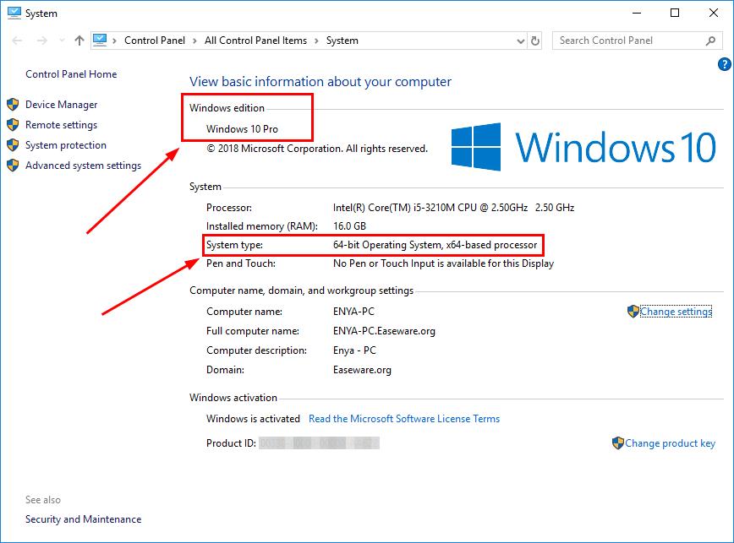Click the Back navigation arrow
Screen dimensions: 734x543
pos(18,41)
